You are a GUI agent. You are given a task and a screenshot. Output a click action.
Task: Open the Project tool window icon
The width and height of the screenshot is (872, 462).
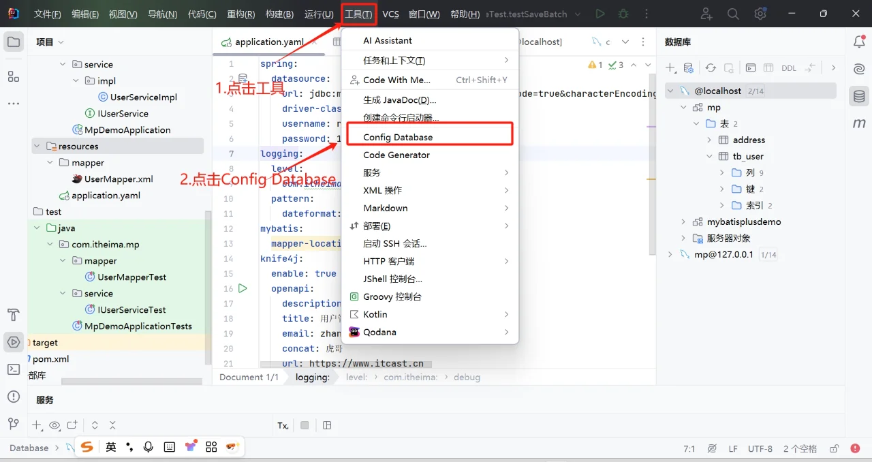[14, 42]
